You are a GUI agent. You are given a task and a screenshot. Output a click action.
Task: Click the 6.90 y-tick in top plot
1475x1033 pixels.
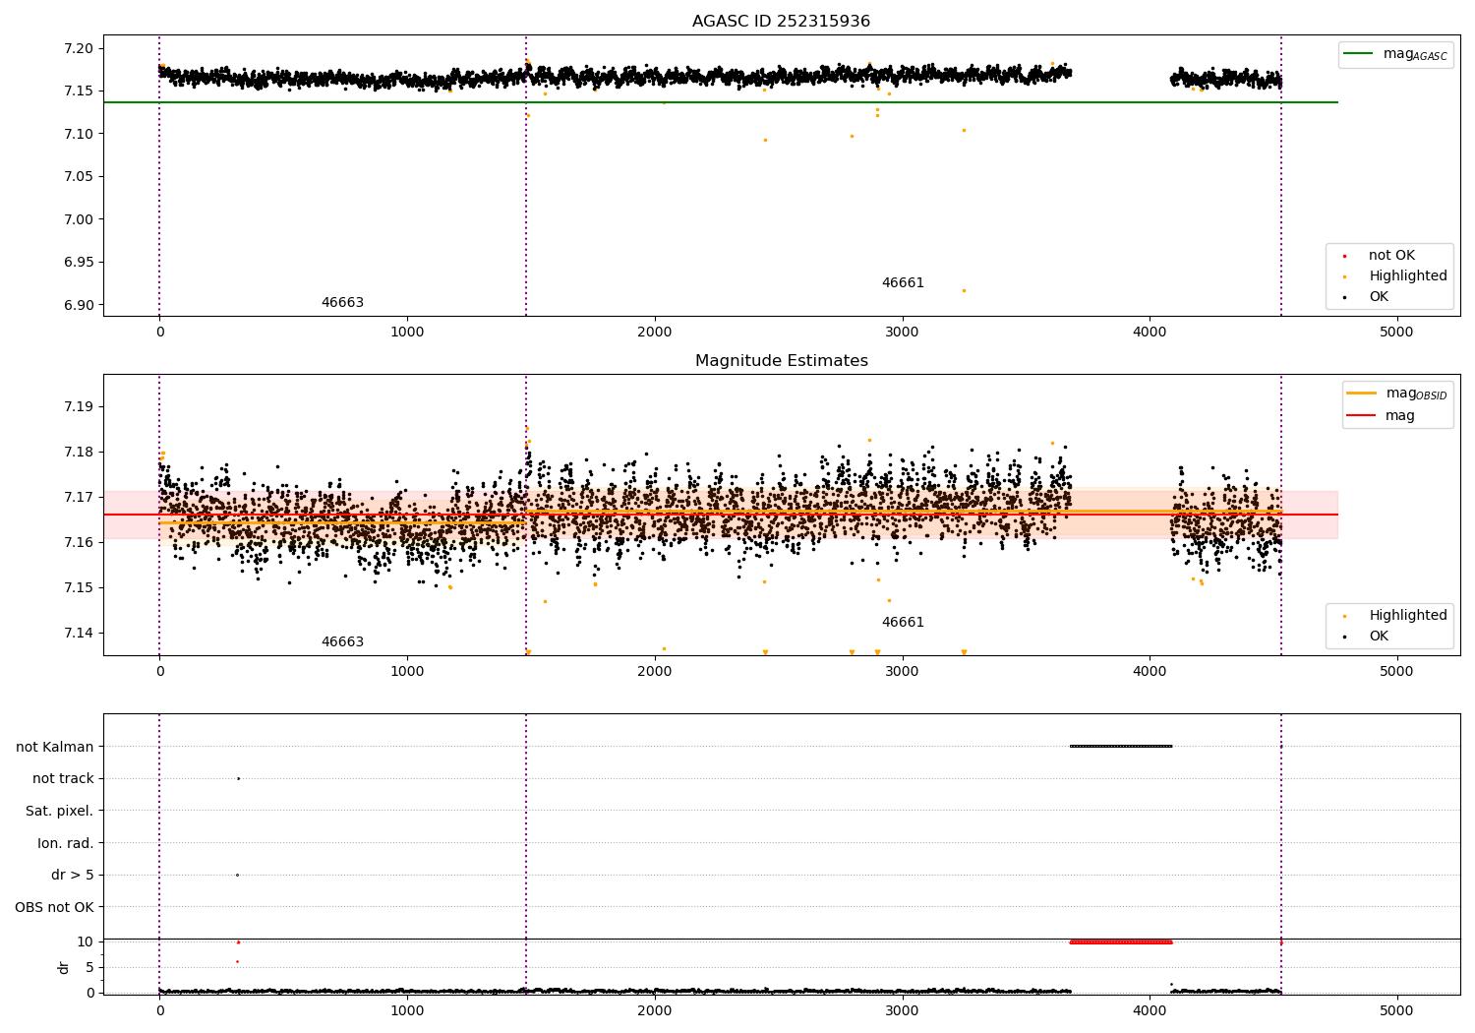(79, 305)
